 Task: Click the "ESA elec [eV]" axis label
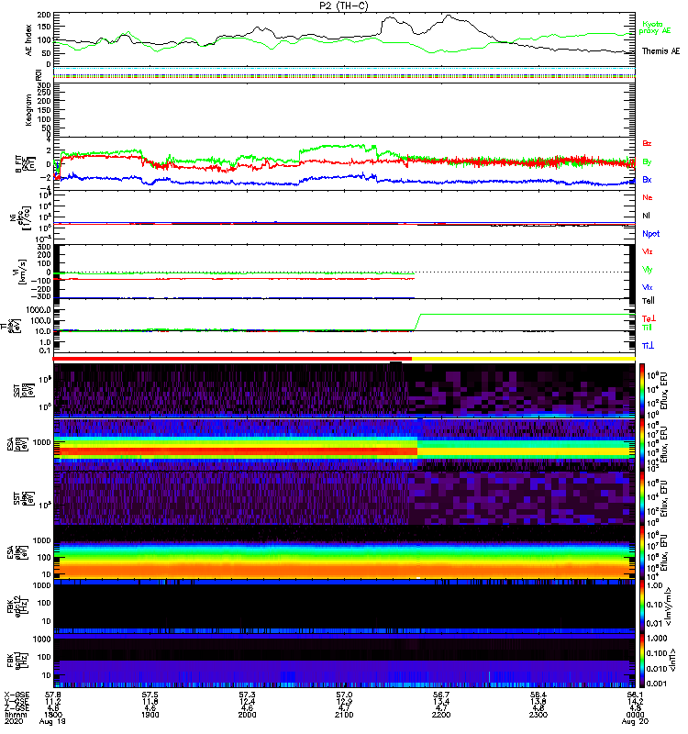17,552
